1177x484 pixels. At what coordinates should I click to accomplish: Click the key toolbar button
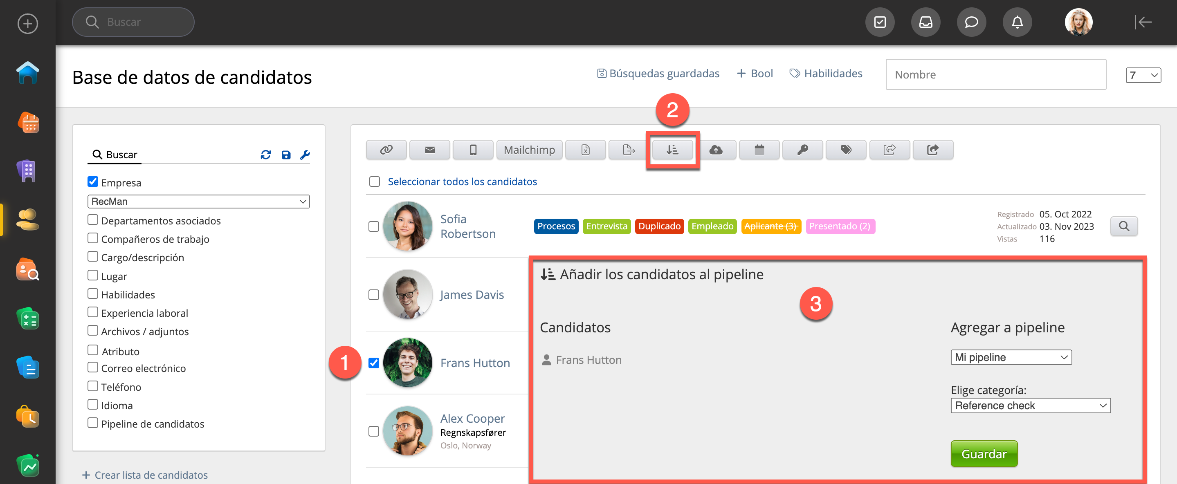pyautogui.click(x=803, y=150)
